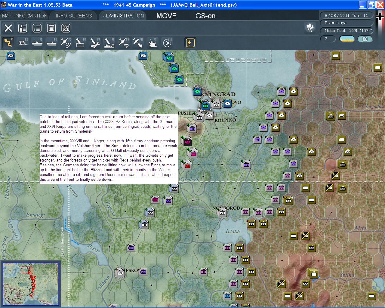
Task: Click the F12 end turn arrow icon
Action: (167, 43)
